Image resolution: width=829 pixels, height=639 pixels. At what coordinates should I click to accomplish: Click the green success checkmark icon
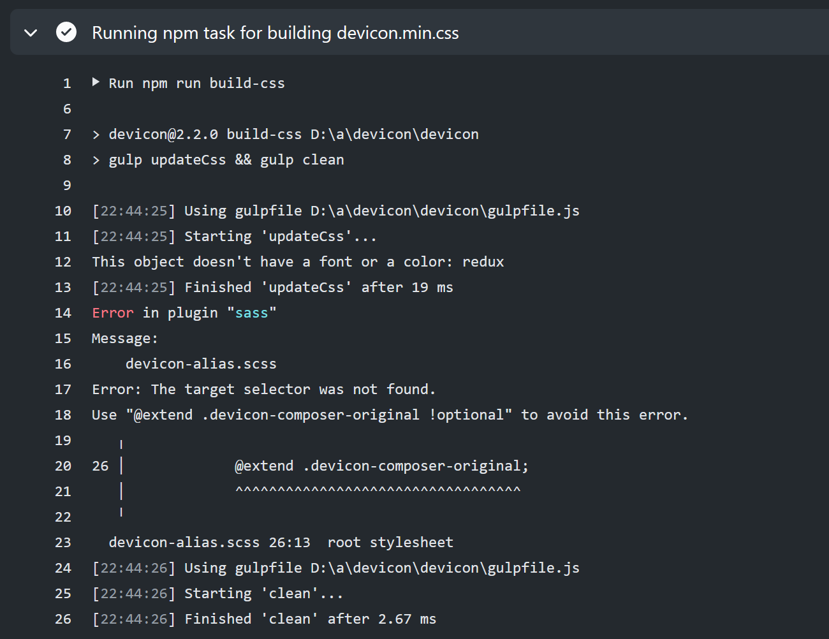[66, 32]
